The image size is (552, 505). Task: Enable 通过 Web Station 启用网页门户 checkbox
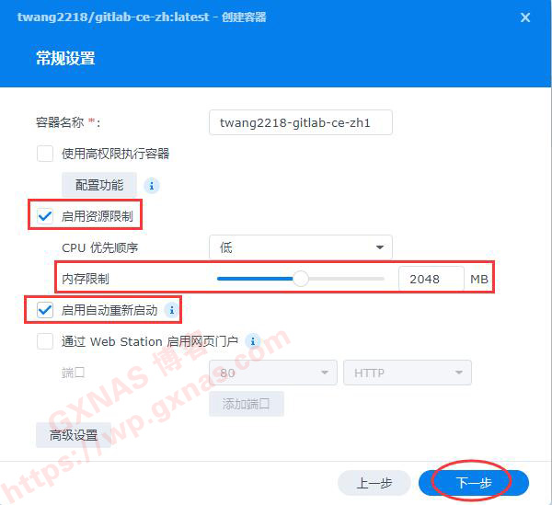click(45, 341)
